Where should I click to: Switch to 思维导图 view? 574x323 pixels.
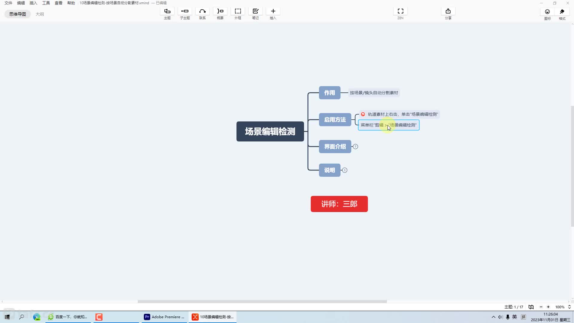(18, 14)
